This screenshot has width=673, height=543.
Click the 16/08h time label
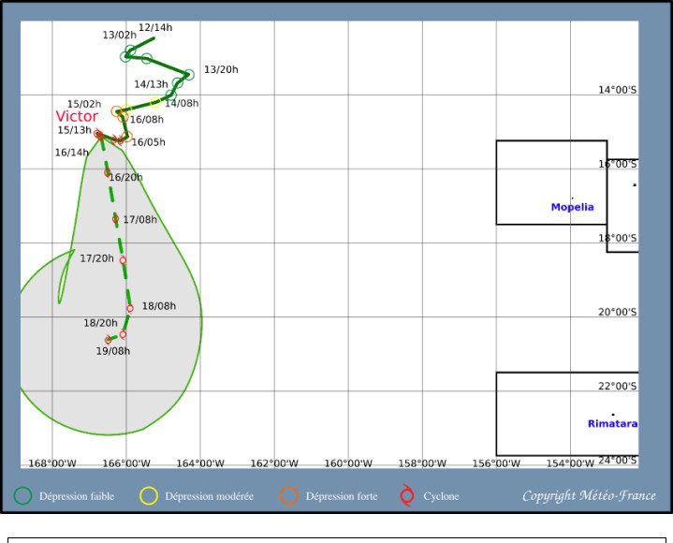pyautogui.click(x=147, y=119)
